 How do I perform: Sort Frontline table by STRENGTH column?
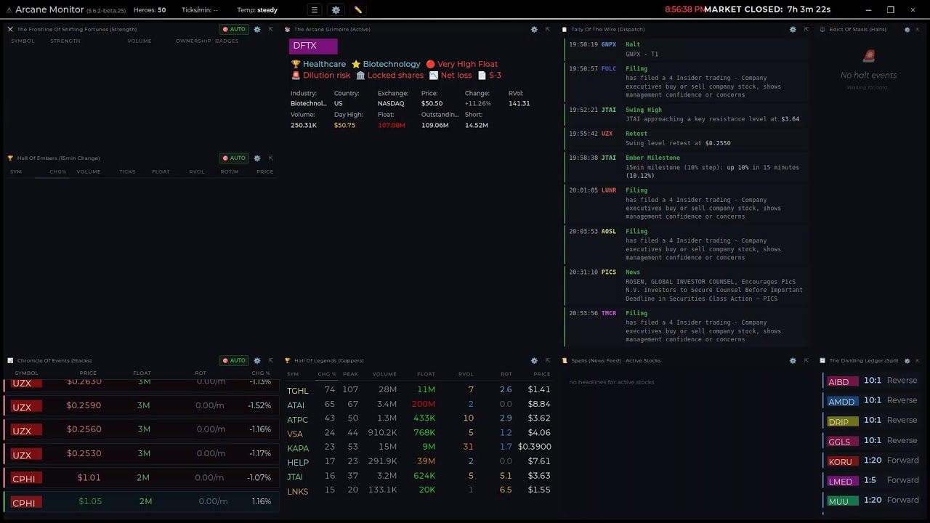(x=65, y=41)
